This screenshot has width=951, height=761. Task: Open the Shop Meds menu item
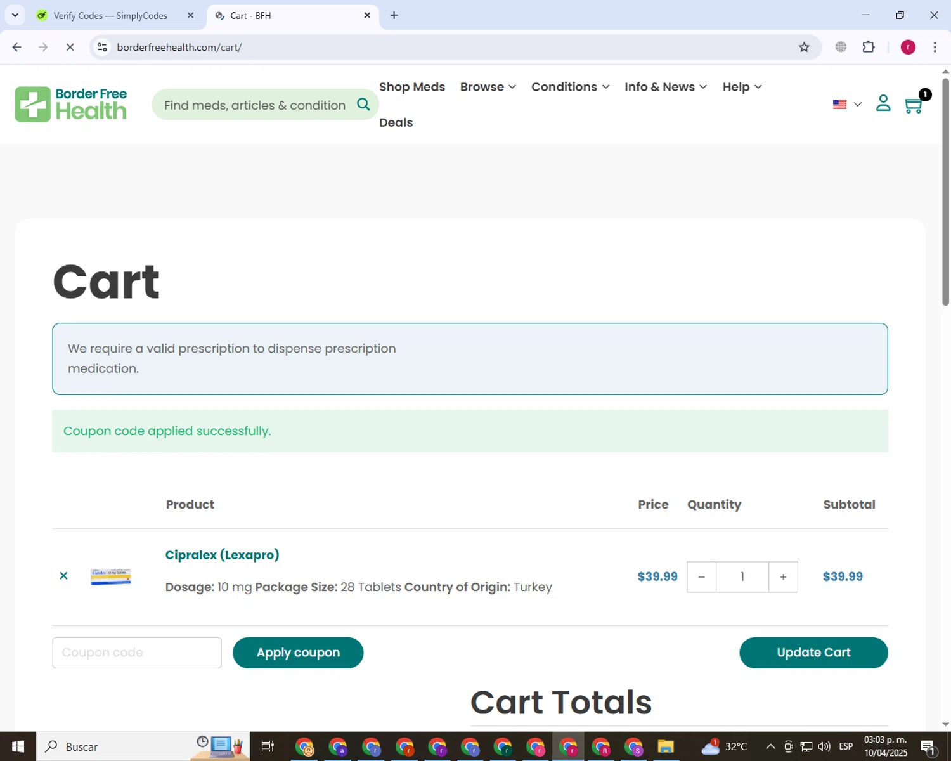click(412, 87)
